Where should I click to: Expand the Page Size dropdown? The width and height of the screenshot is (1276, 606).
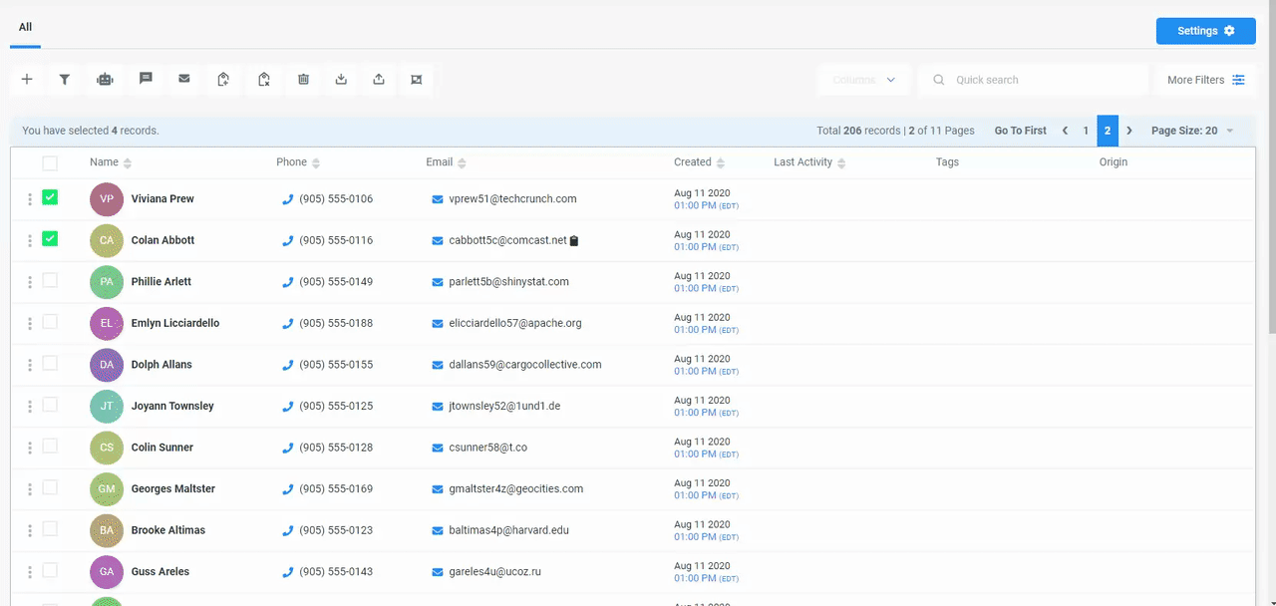coord(1192,131)
